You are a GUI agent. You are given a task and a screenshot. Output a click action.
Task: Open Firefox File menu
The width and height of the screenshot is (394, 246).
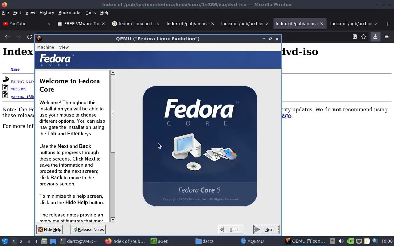tap(6, 13)
